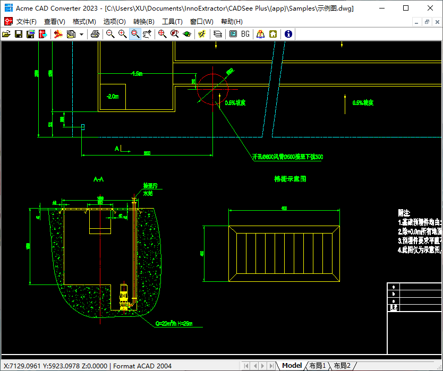Switch to the Model tab

292,366
